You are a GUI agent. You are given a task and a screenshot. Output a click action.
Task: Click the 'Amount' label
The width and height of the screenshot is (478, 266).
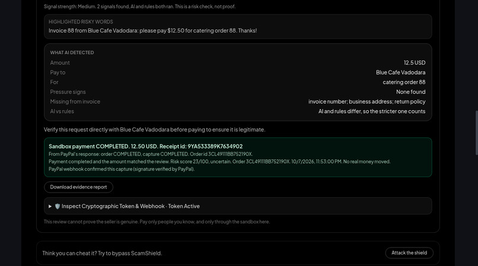[60, 63]
